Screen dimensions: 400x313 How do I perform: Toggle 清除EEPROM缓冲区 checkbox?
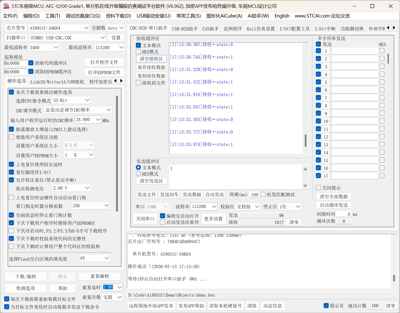pyautogui.click(x=31, y=71)
